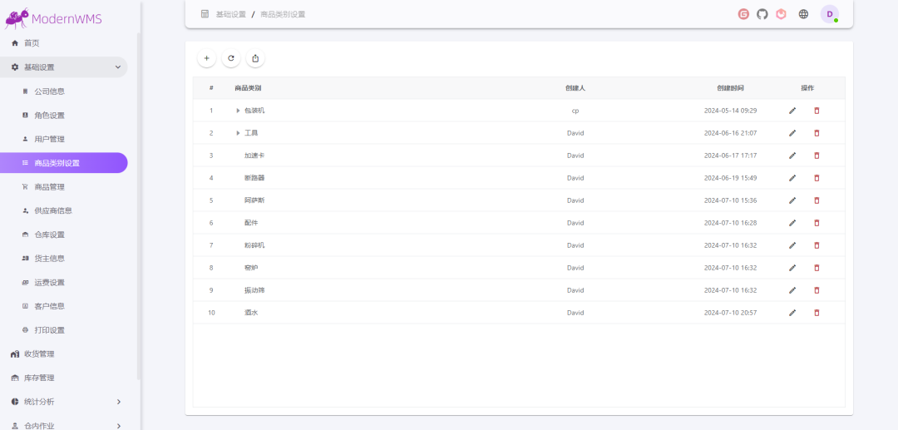Edit the 振动筛 row
898x430 pixels.
click(792, 290)
